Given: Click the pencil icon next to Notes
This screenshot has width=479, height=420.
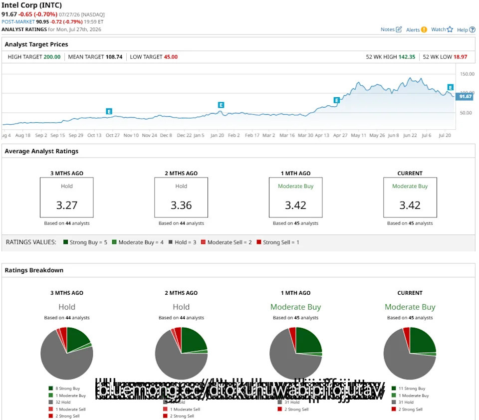Looking at the screenshot, I should 399,29.
